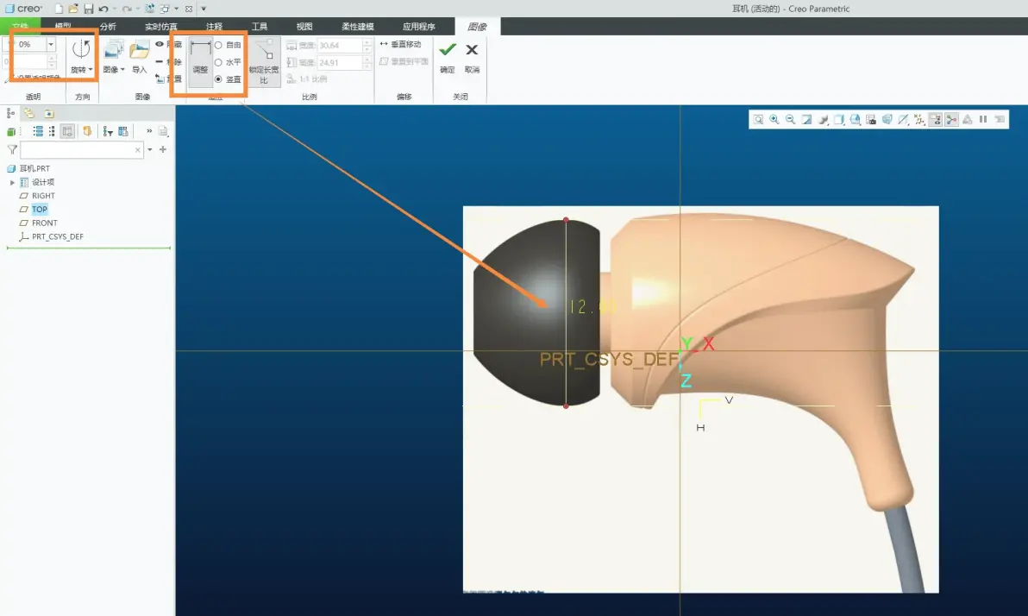Select the 自由 radio button
Viewport: 1028px width, 616px height.
218,45
